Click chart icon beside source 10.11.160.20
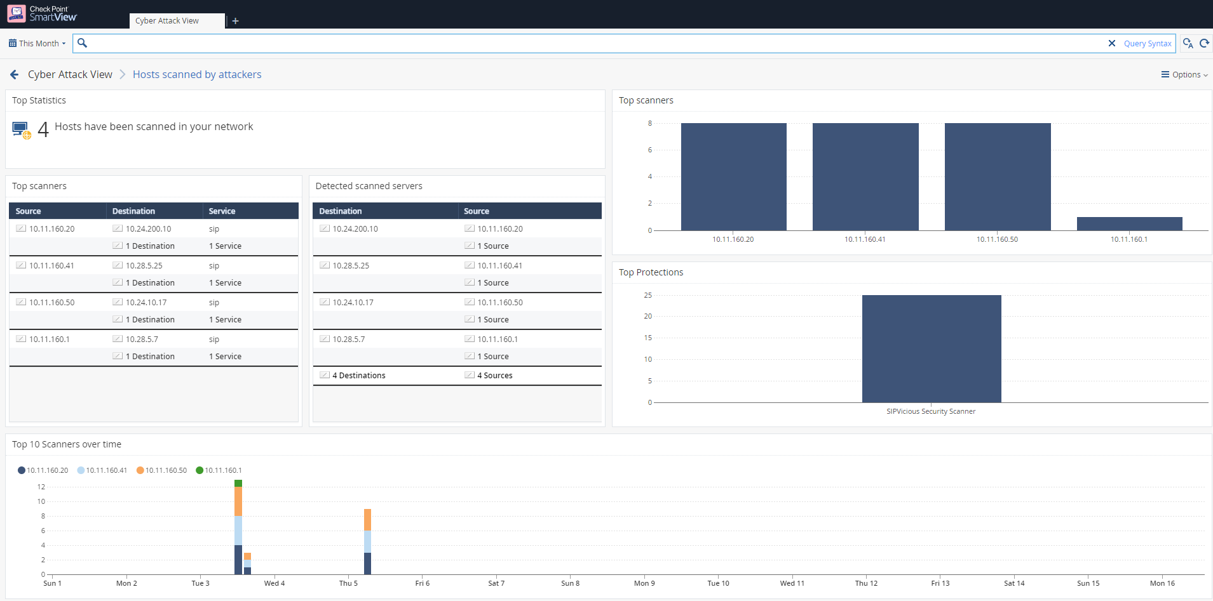The width and height of the screenshot is (1213, 601). (21, 228)
